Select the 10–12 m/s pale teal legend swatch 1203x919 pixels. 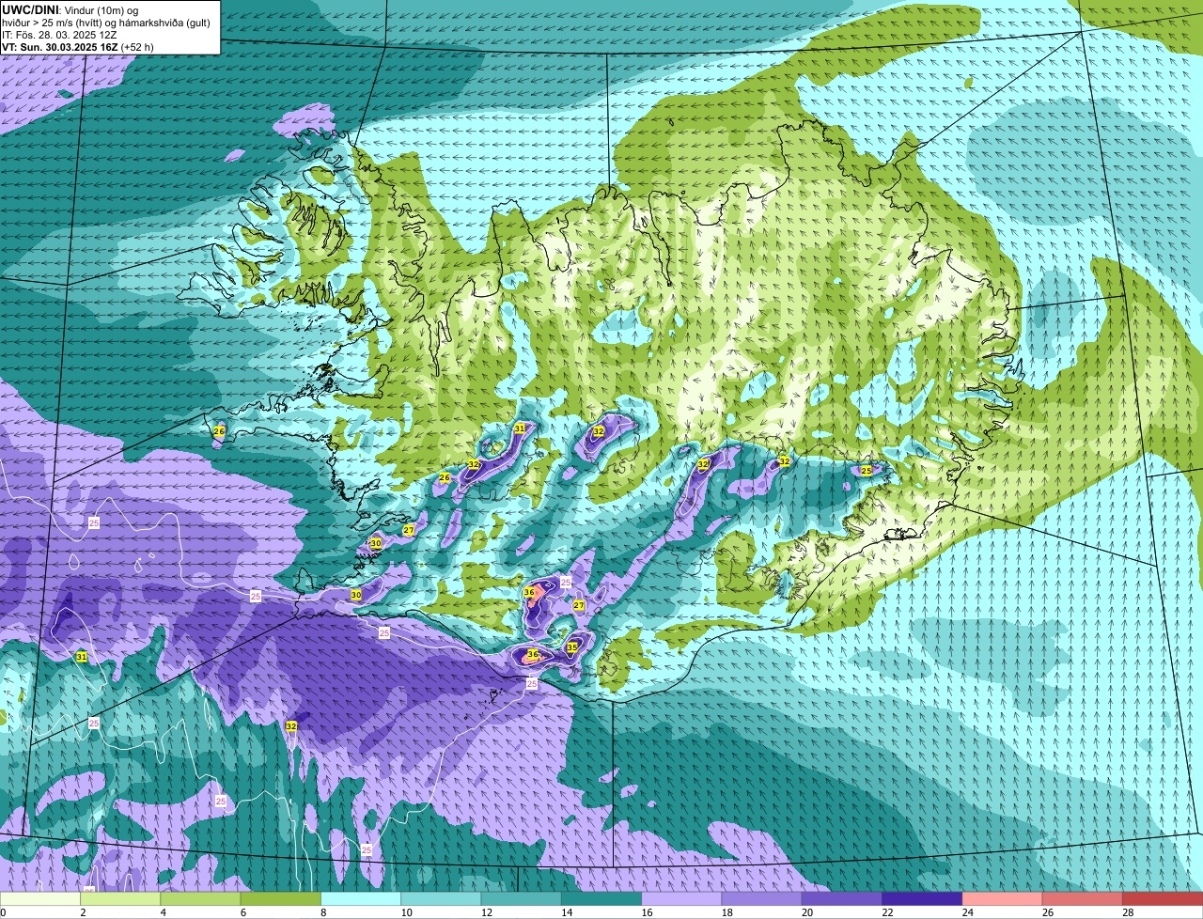(441, 898)
